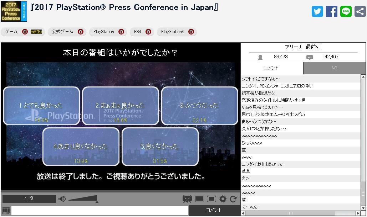Open dictionary icon beside PS4 tag
Image resolution: width=367 pixels, height=217 pixels.
coord(148,32)
